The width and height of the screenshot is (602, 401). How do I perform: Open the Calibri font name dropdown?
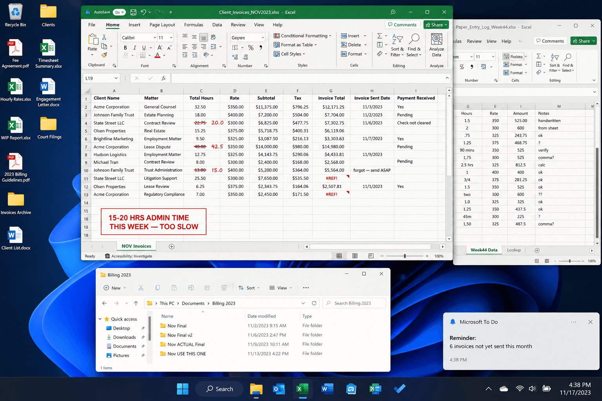coord(154,38)
